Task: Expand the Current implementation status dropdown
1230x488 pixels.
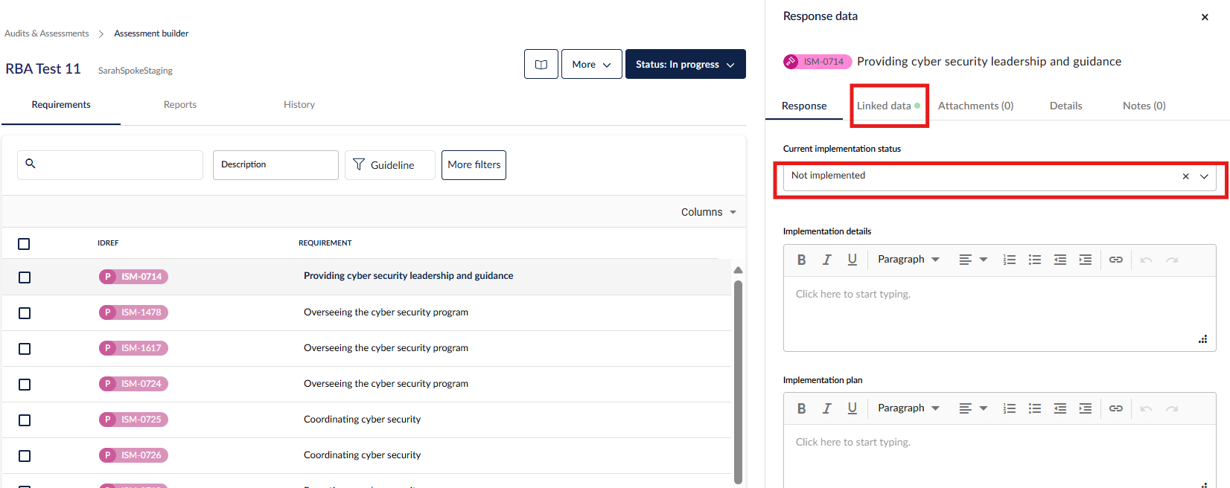Action: (1204, 176)
